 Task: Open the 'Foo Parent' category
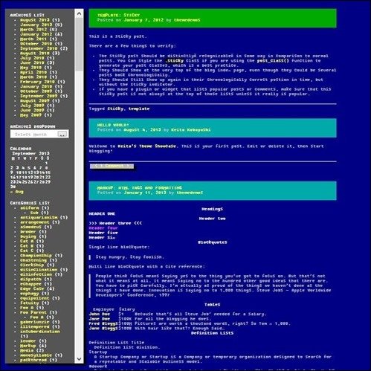[33, 312]
